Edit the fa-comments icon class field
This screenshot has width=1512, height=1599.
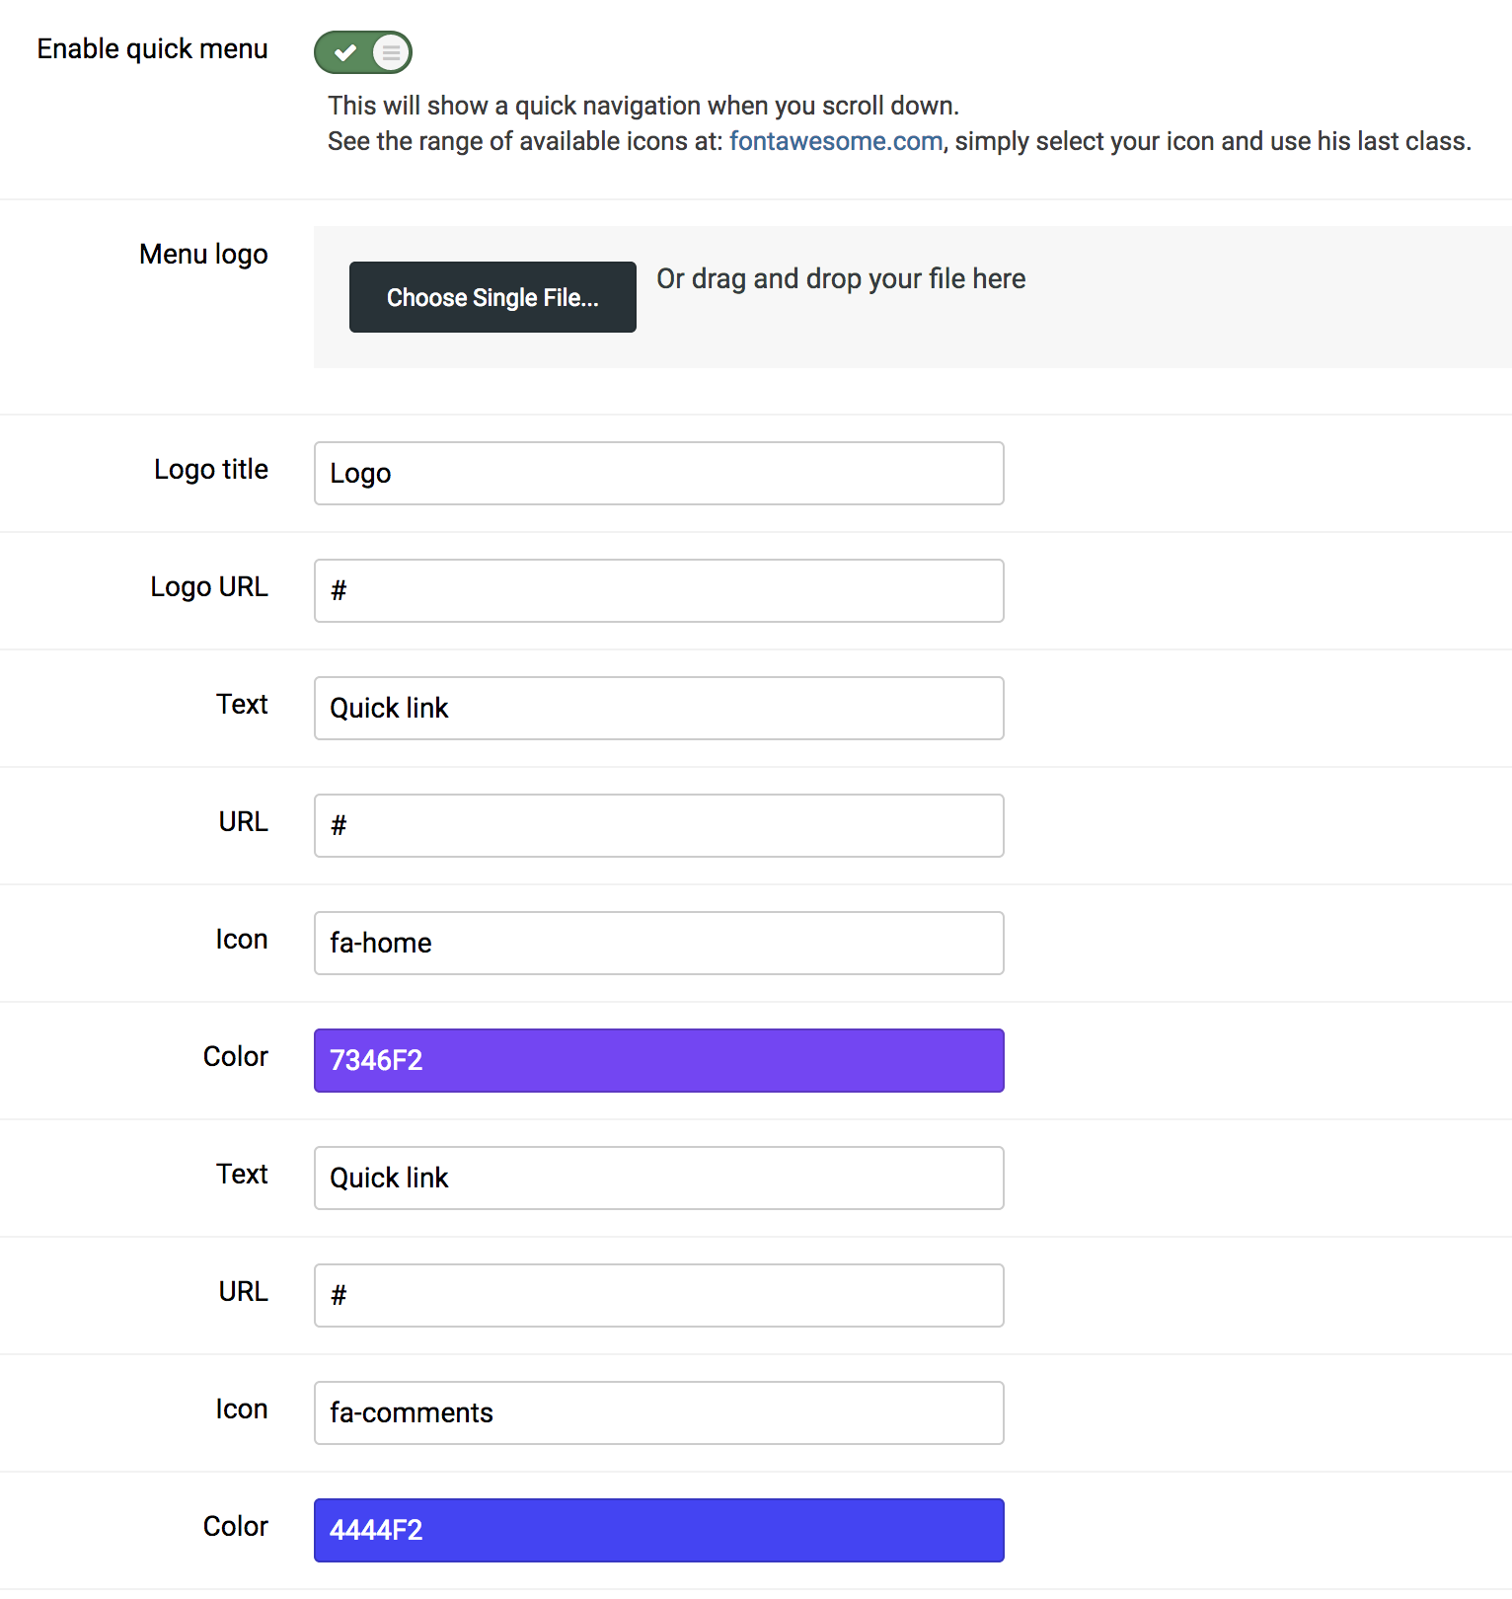658,1412
